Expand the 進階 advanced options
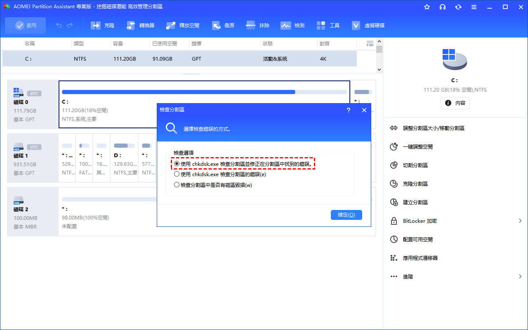 [x=520, y=277]
